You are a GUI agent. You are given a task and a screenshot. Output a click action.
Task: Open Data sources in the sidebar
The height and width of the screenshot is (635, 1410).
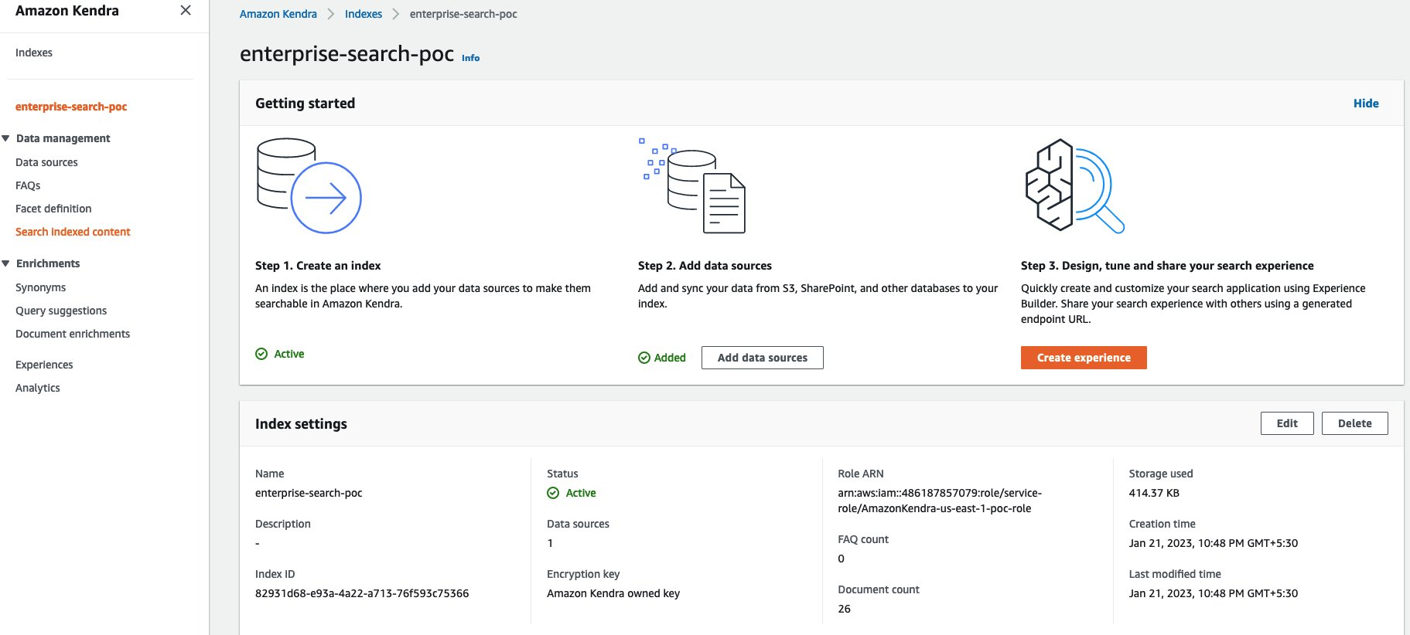46,162
